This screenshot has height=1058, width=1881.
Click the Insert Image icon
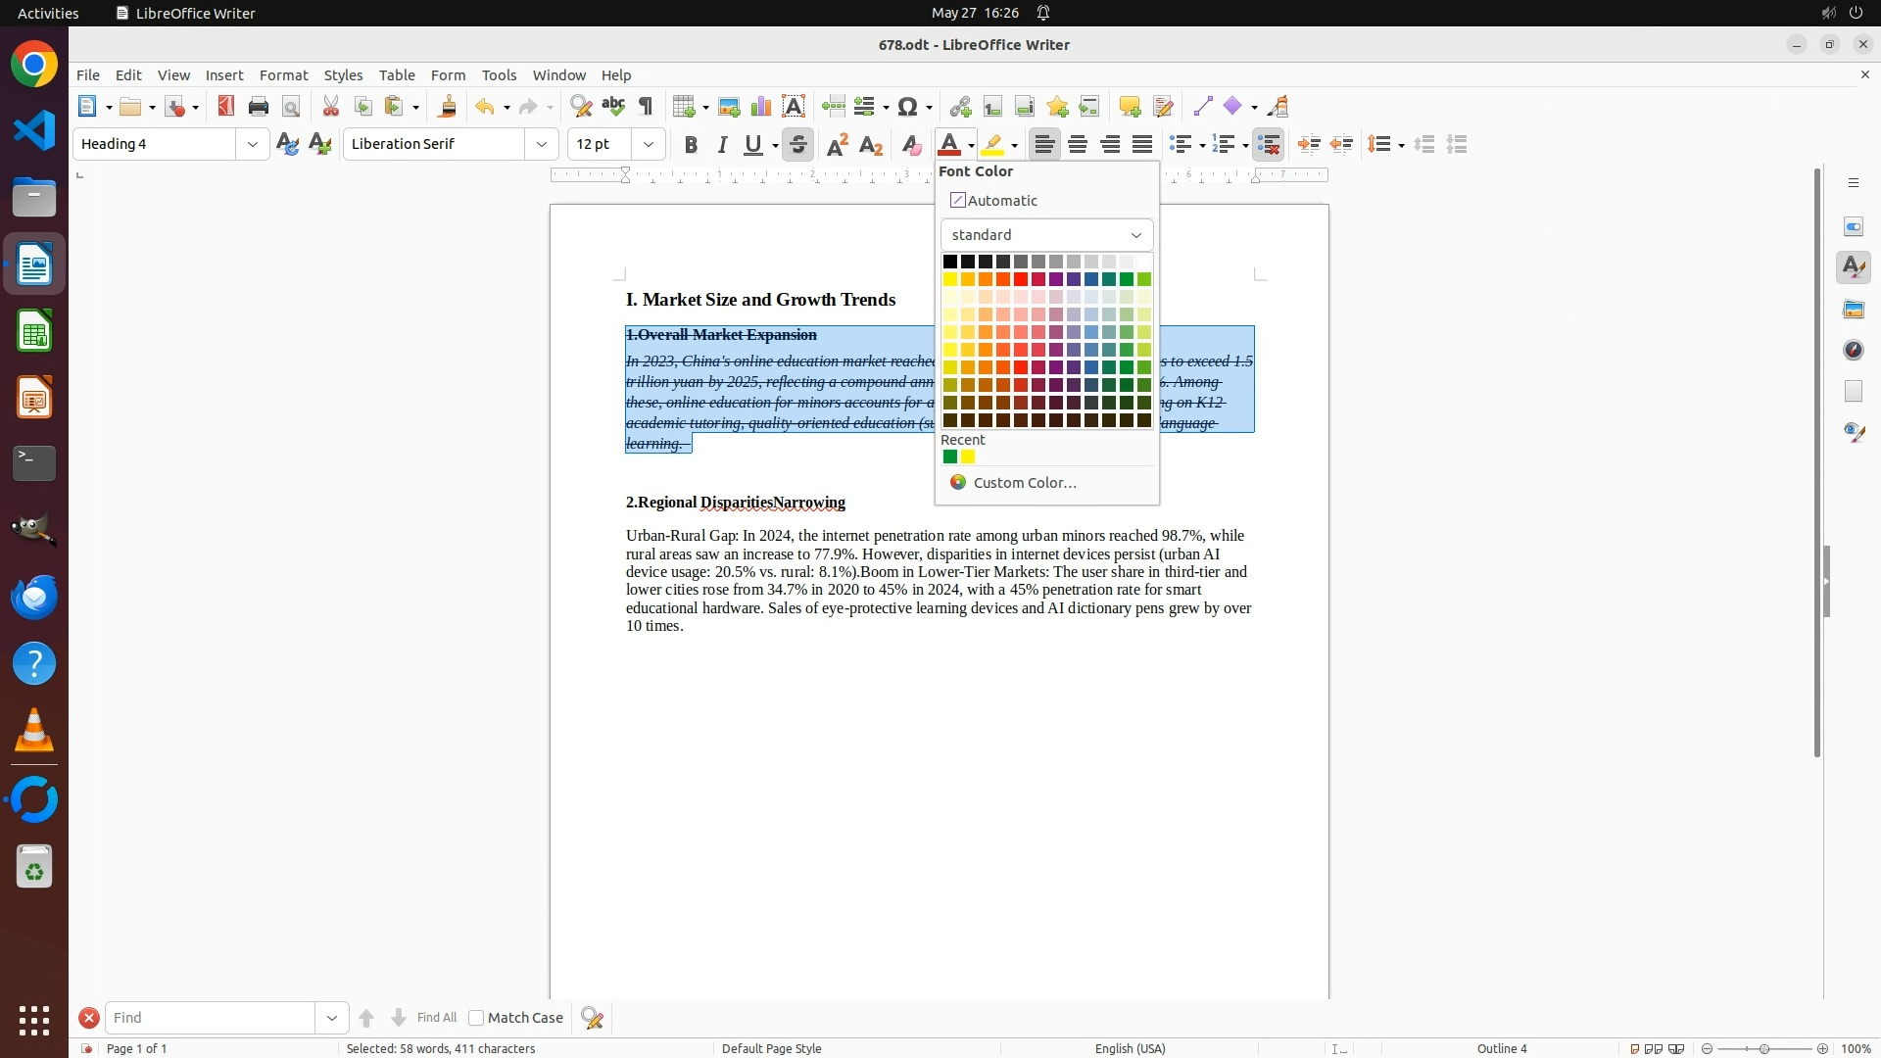[x=729, y=107]
